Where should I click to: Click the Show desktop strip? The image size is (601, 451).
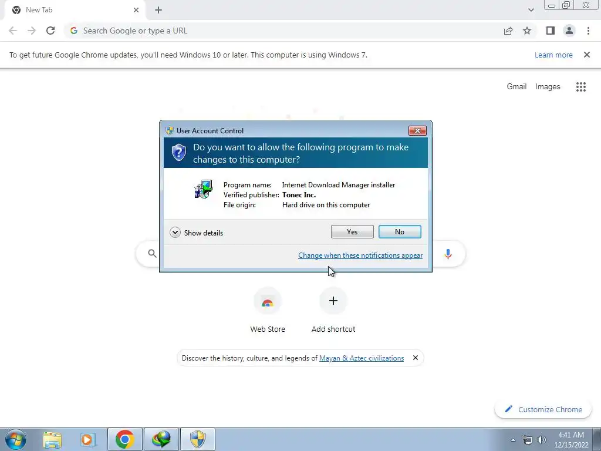[597, 439]
